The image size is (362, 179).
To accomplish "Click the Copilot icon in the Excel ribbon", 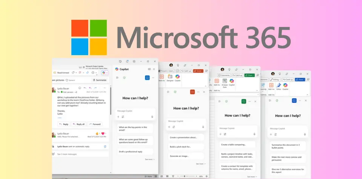I will pyautogui.click(x=232, y=82).
